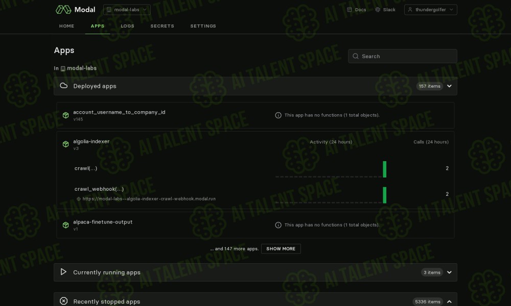This screenshot has width=511, height=306.
Task: Click the info icon in alpaca-finetune-output row
Action: point(278,225)
